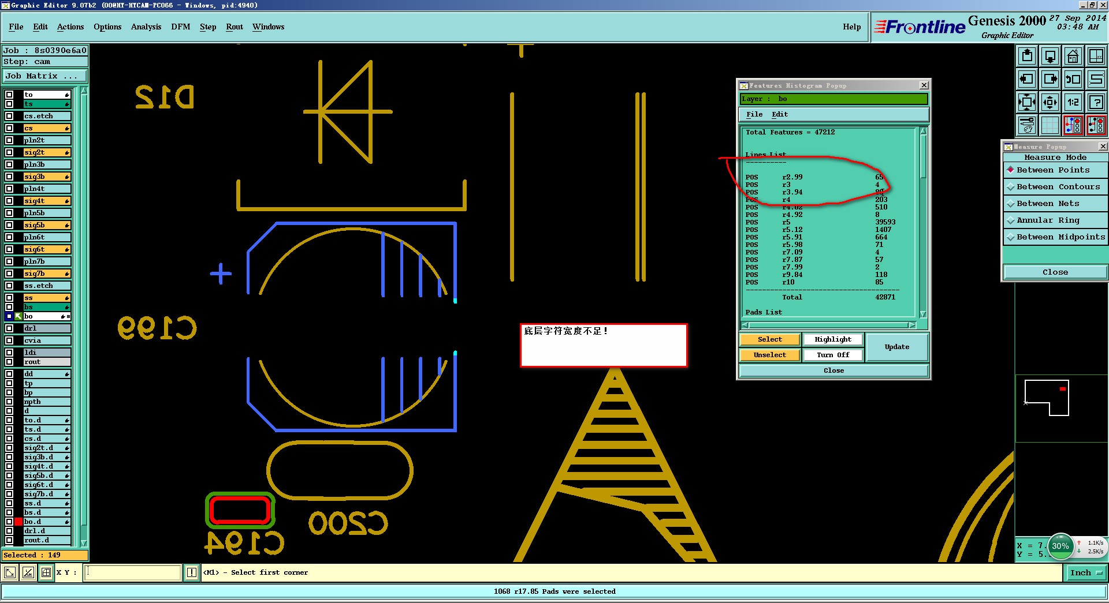Click the diagonal arrow icon at bottom-left

pyautogui.click(x=10, y=572)
